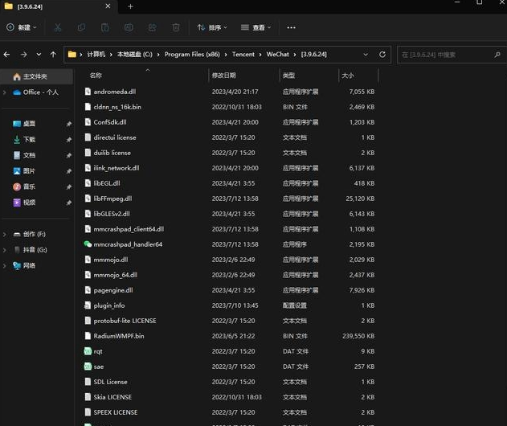The width and height of the screenshot is (507, 426).
Task: Select the ilink_network.dll file
Action: (x=229, y=168)
